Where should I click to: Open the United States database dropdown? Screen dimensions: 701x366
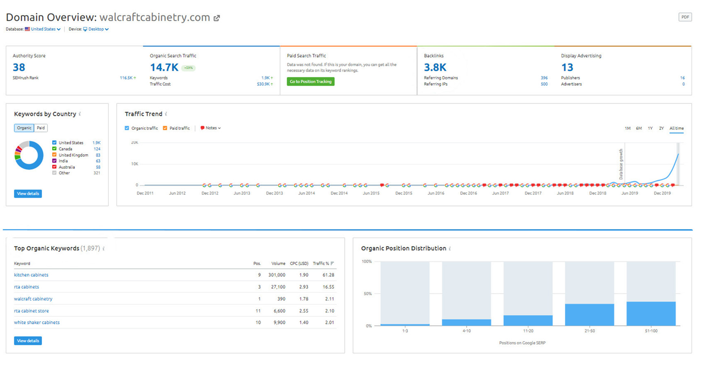coord(45,29)
